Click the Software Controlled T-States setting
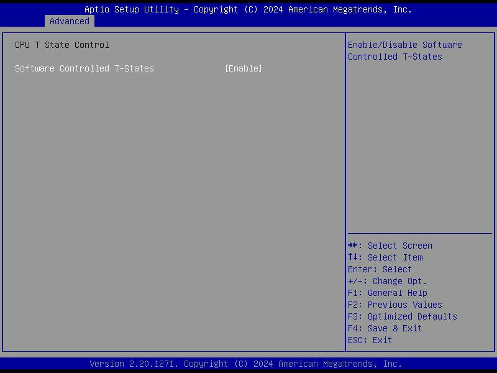The width and height of the screenshot is (497, 373). pos(85,68)
